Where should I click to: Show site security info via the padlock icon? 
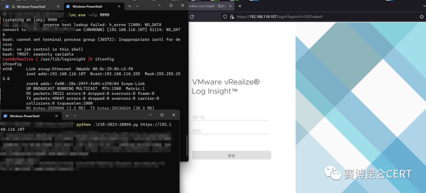pyautogui.click(x=232, y=17)
